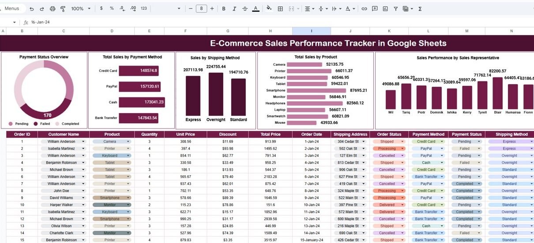Toggle strikethrough formatting

pos(245,9)
